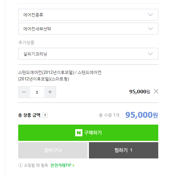
Task: Click the 95,000원 total price text
Action: (x=142, y=115)
